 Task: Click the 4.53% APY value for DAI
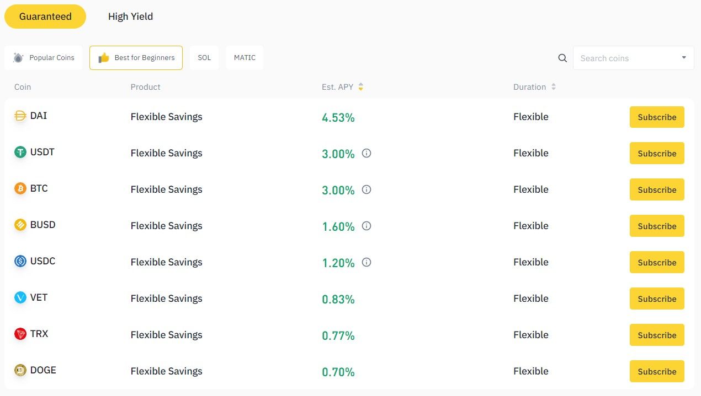click(x=338, y=117)
